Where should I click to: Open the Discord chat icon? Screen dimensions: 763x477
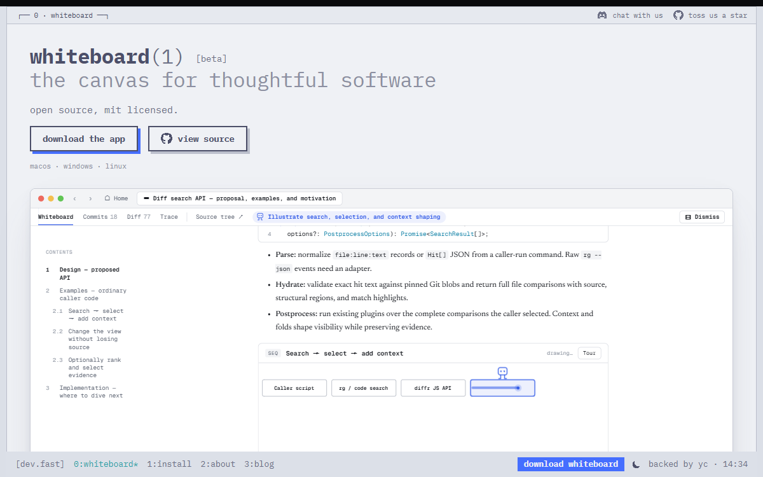tap(602, 15)
